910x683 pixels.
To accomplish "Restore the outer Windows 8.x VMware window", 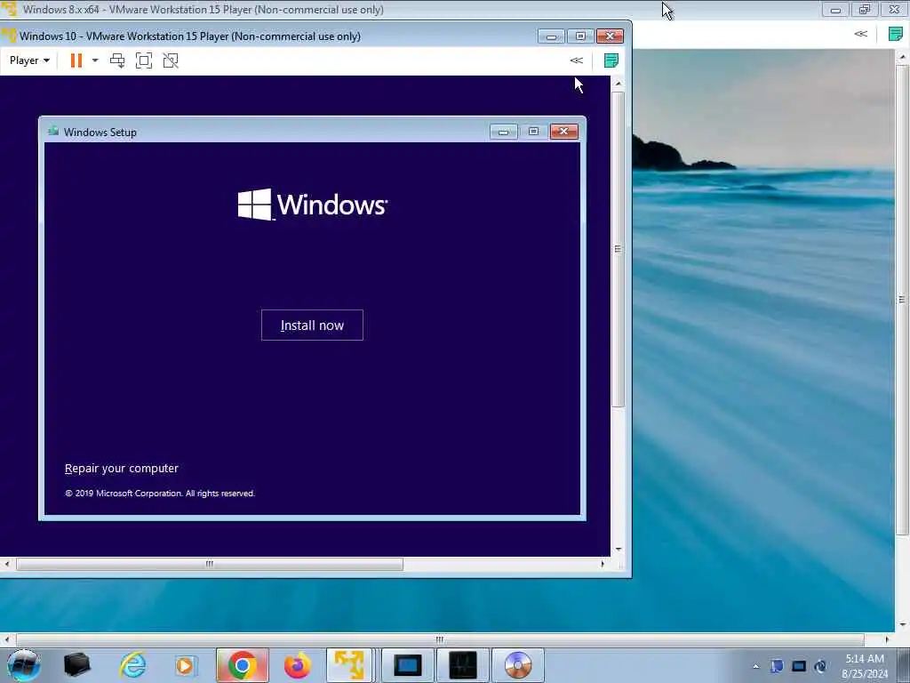I will point(865,9).
